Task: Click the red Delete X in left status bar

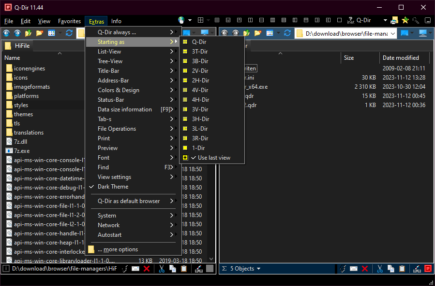Action: pos(146,269)
